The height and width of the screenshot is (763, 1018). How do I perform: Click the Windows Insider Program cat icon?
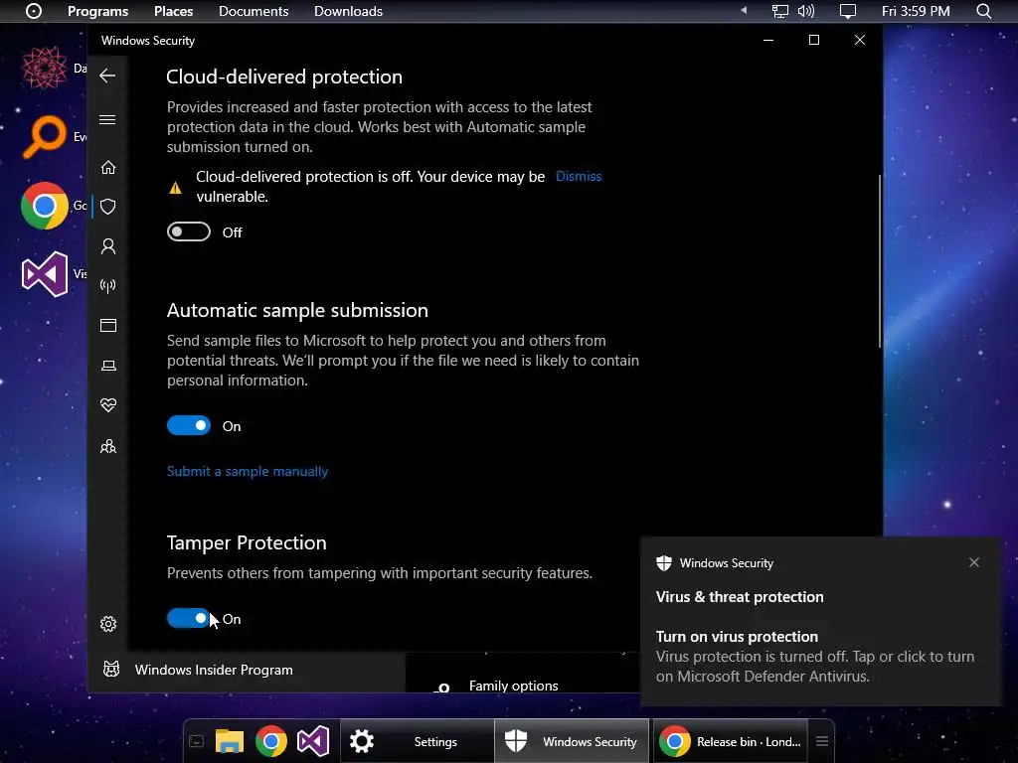click(111, 669)
